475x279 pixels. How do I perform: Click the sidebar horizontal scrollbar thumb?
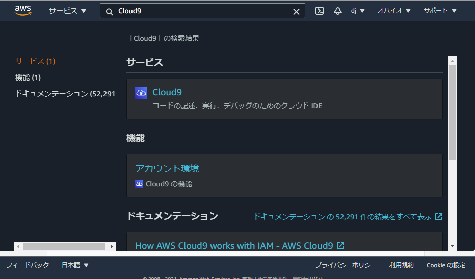point(64,246)
